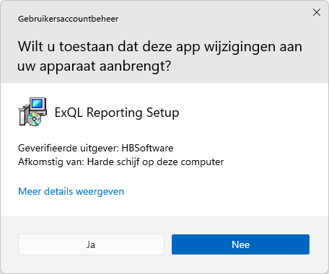This screenshot has width=329, height=274.
Task: Click the Afkomstig van origin line
Action: click(x=121, y=162)
